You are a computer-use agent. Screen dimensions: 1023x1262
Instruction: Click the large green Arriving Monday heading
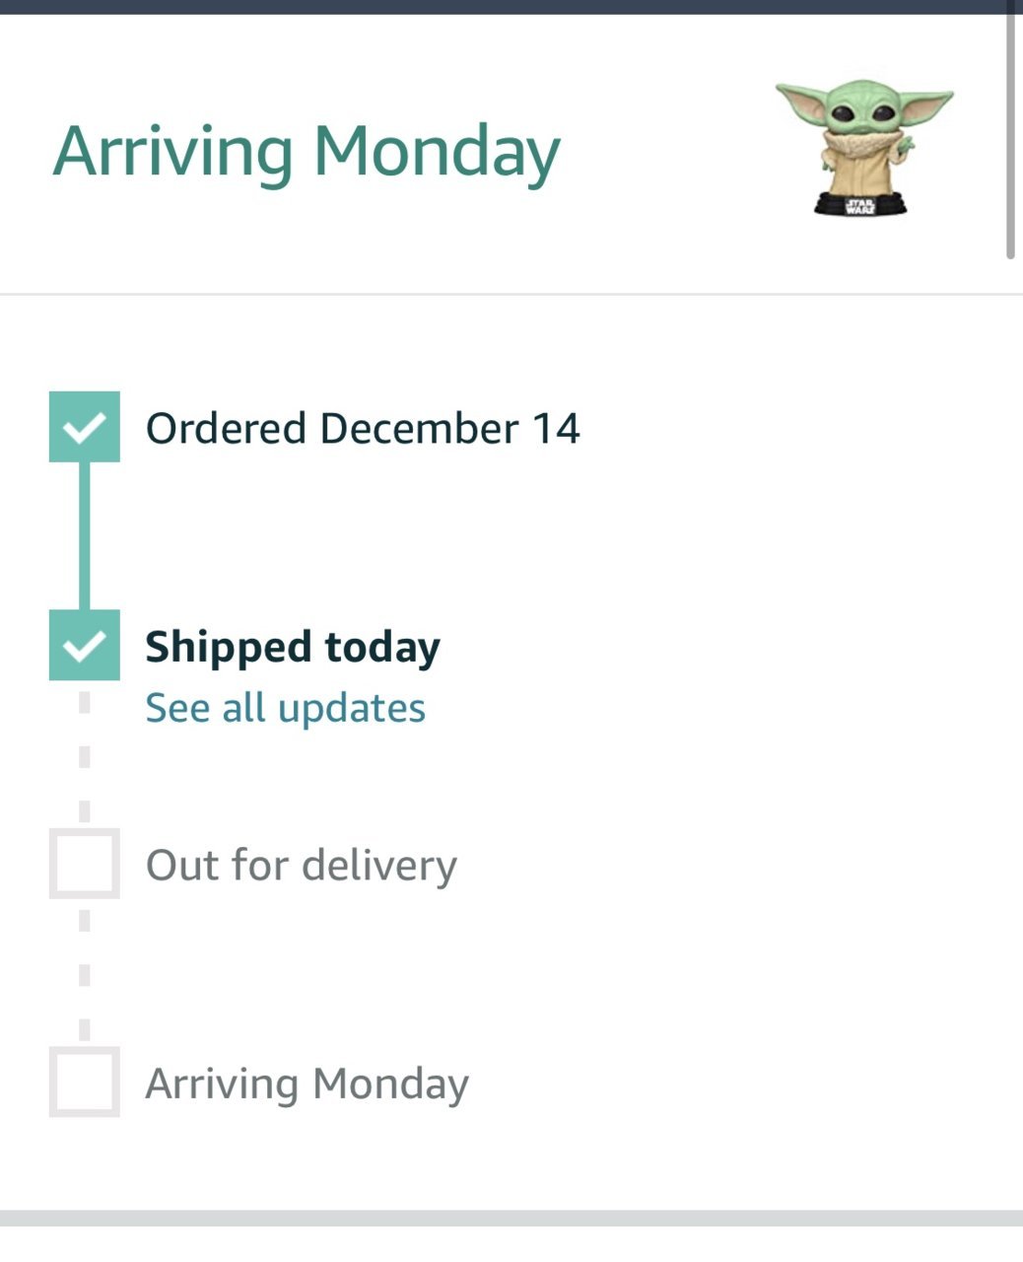pos(307,152)
